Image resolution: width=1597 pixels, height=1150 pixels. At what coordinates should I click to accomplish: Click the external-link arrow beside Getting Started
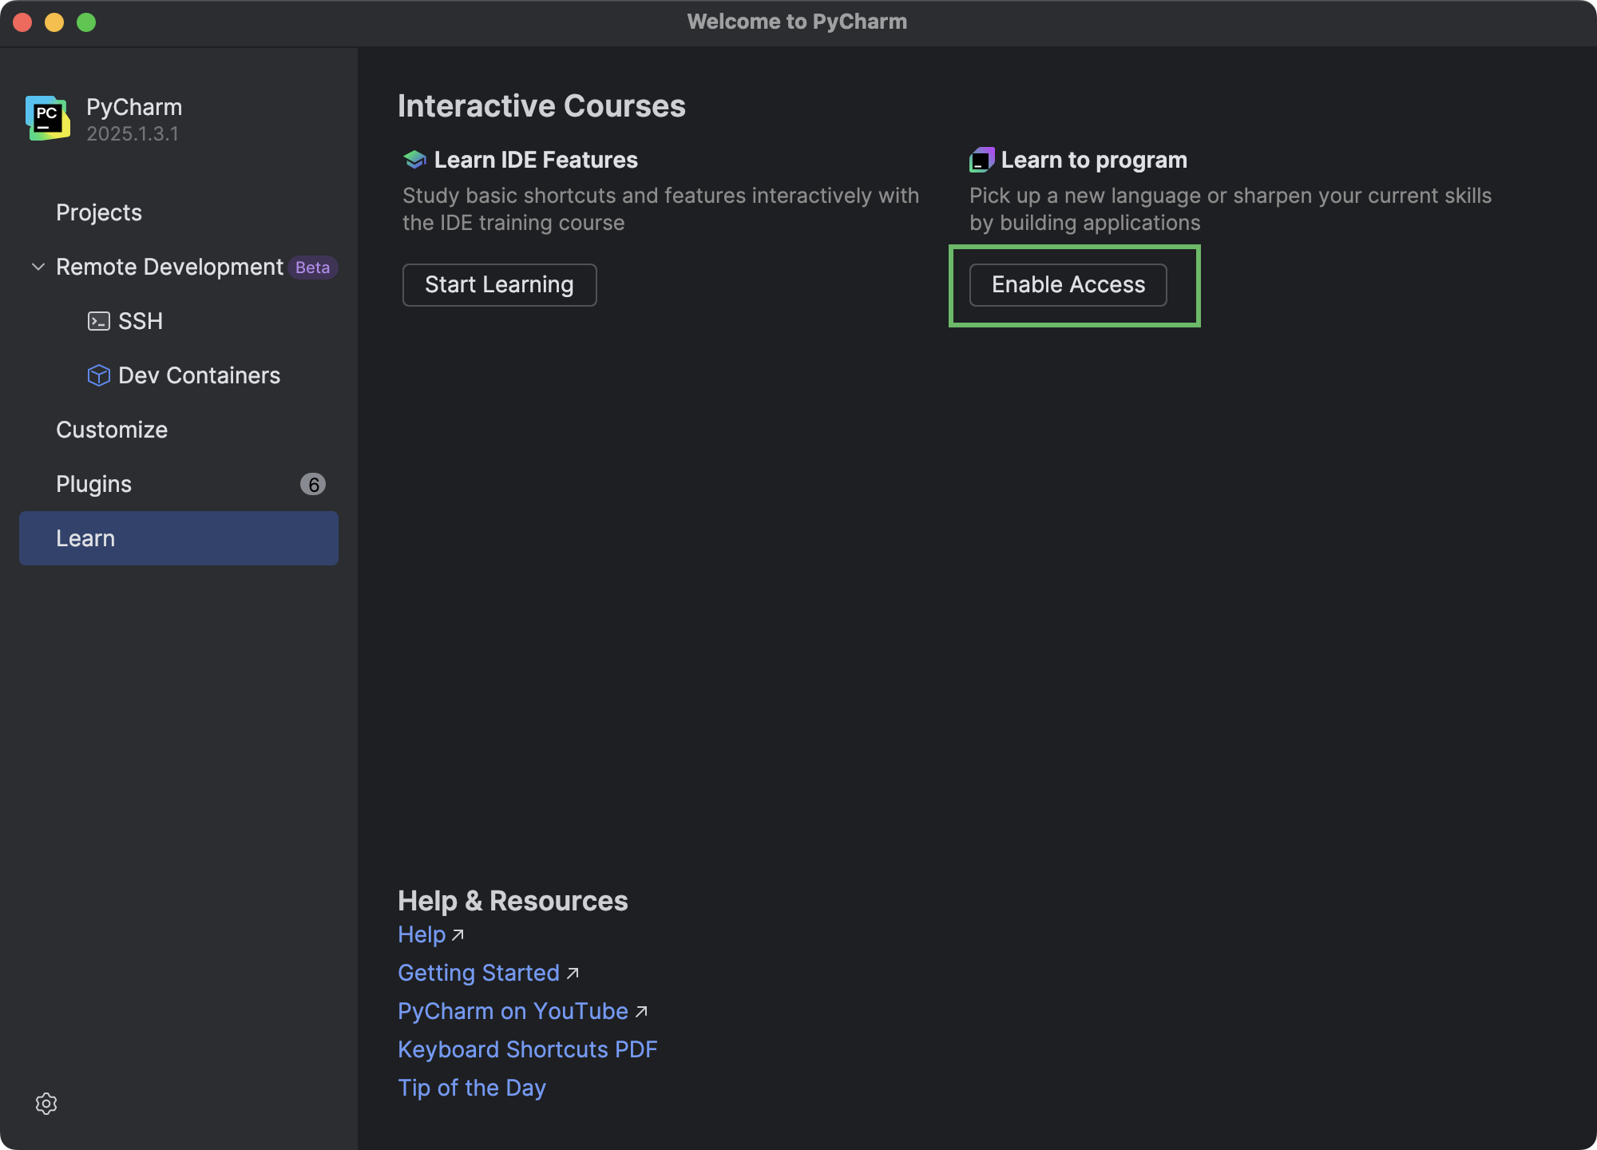[x=573, y=974]
